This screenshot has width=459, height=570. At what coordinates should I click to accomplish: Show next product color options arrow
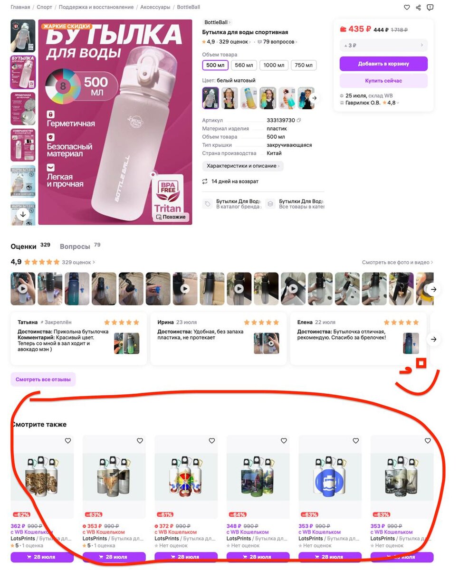[315, 98]
